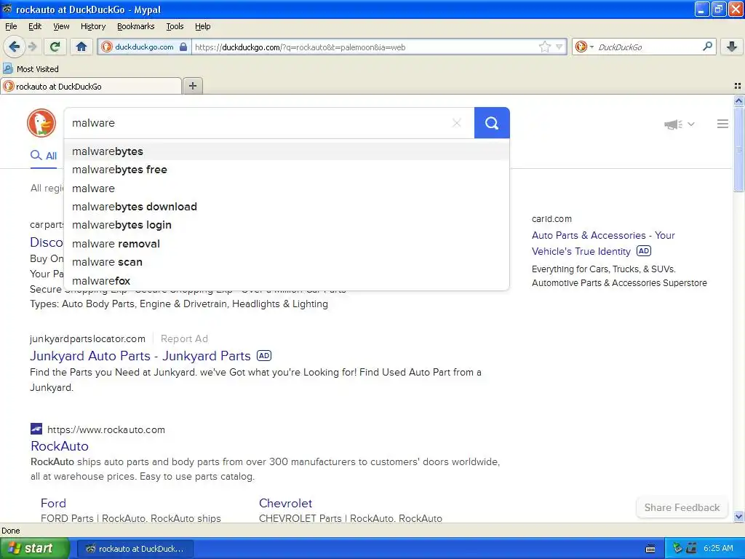Screen dimensions: 745x559
Task: Choose malwarebytes login suggestion
Action: pyautogui.click(x=287, y=225)
